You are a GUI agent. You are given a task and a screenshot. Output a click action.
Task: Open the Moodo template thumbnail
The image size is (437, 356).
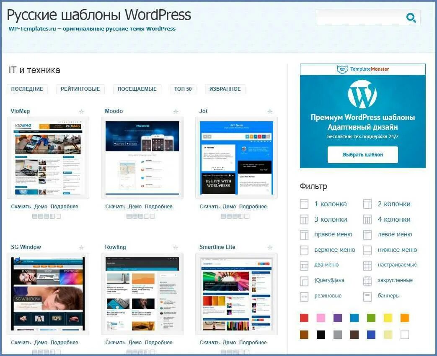pos(142,158)
